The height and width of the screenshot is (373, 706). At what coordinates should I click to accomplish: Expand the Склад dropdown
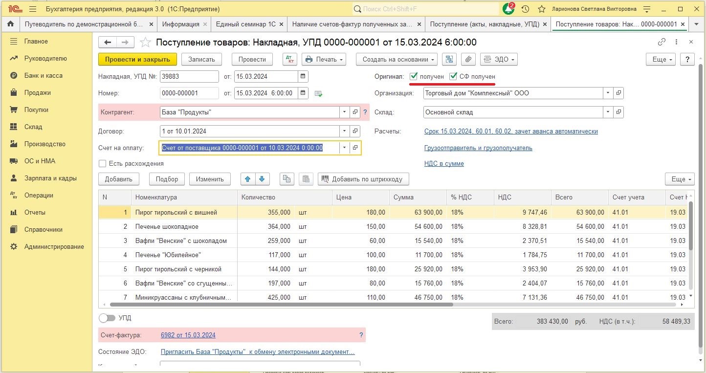[x=608, y=112]
